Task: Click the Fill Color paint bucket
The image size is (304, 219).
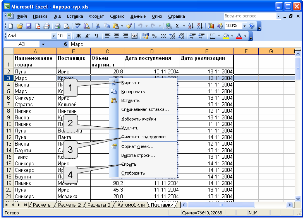Action: [226, 36]
